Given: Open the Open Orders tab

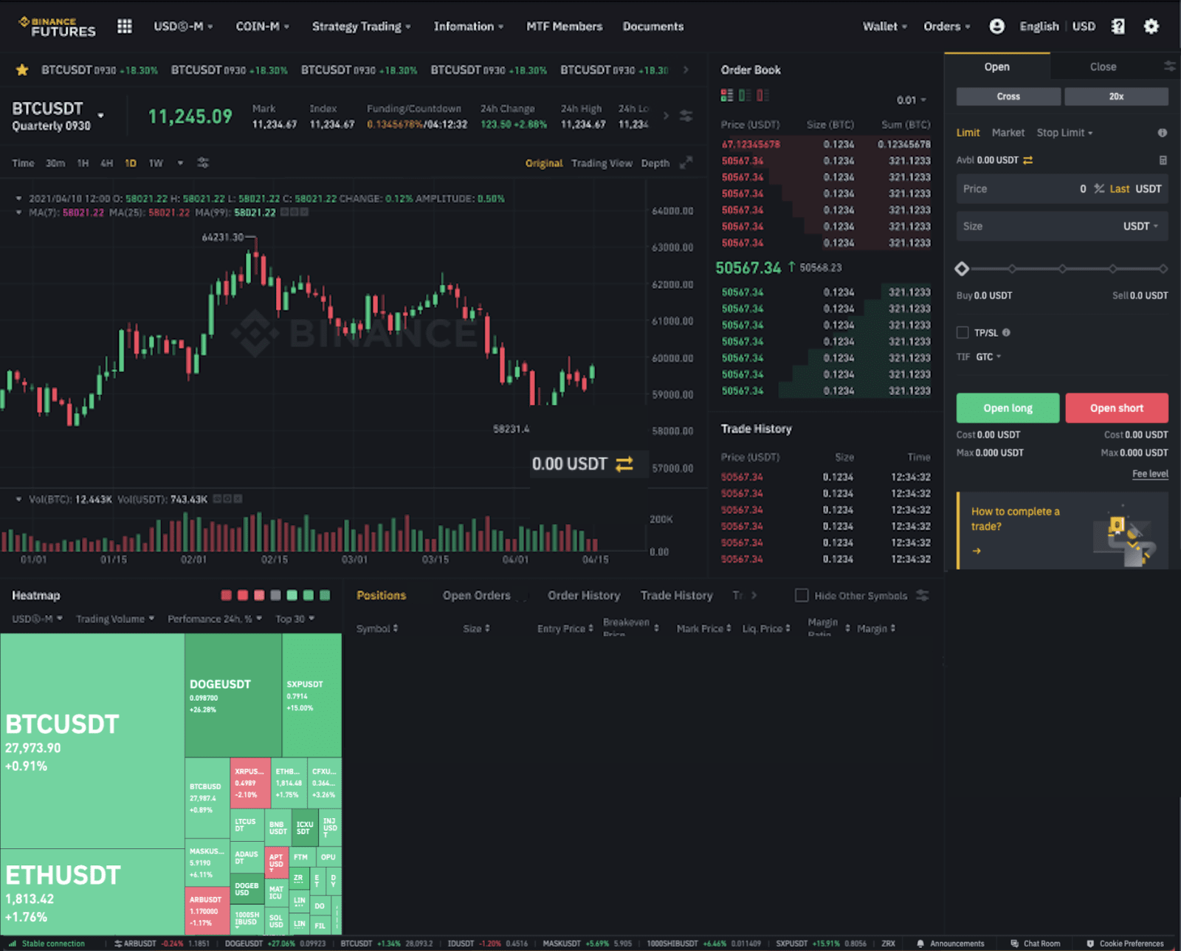Looking at the screenshot, I should [476, 595].
